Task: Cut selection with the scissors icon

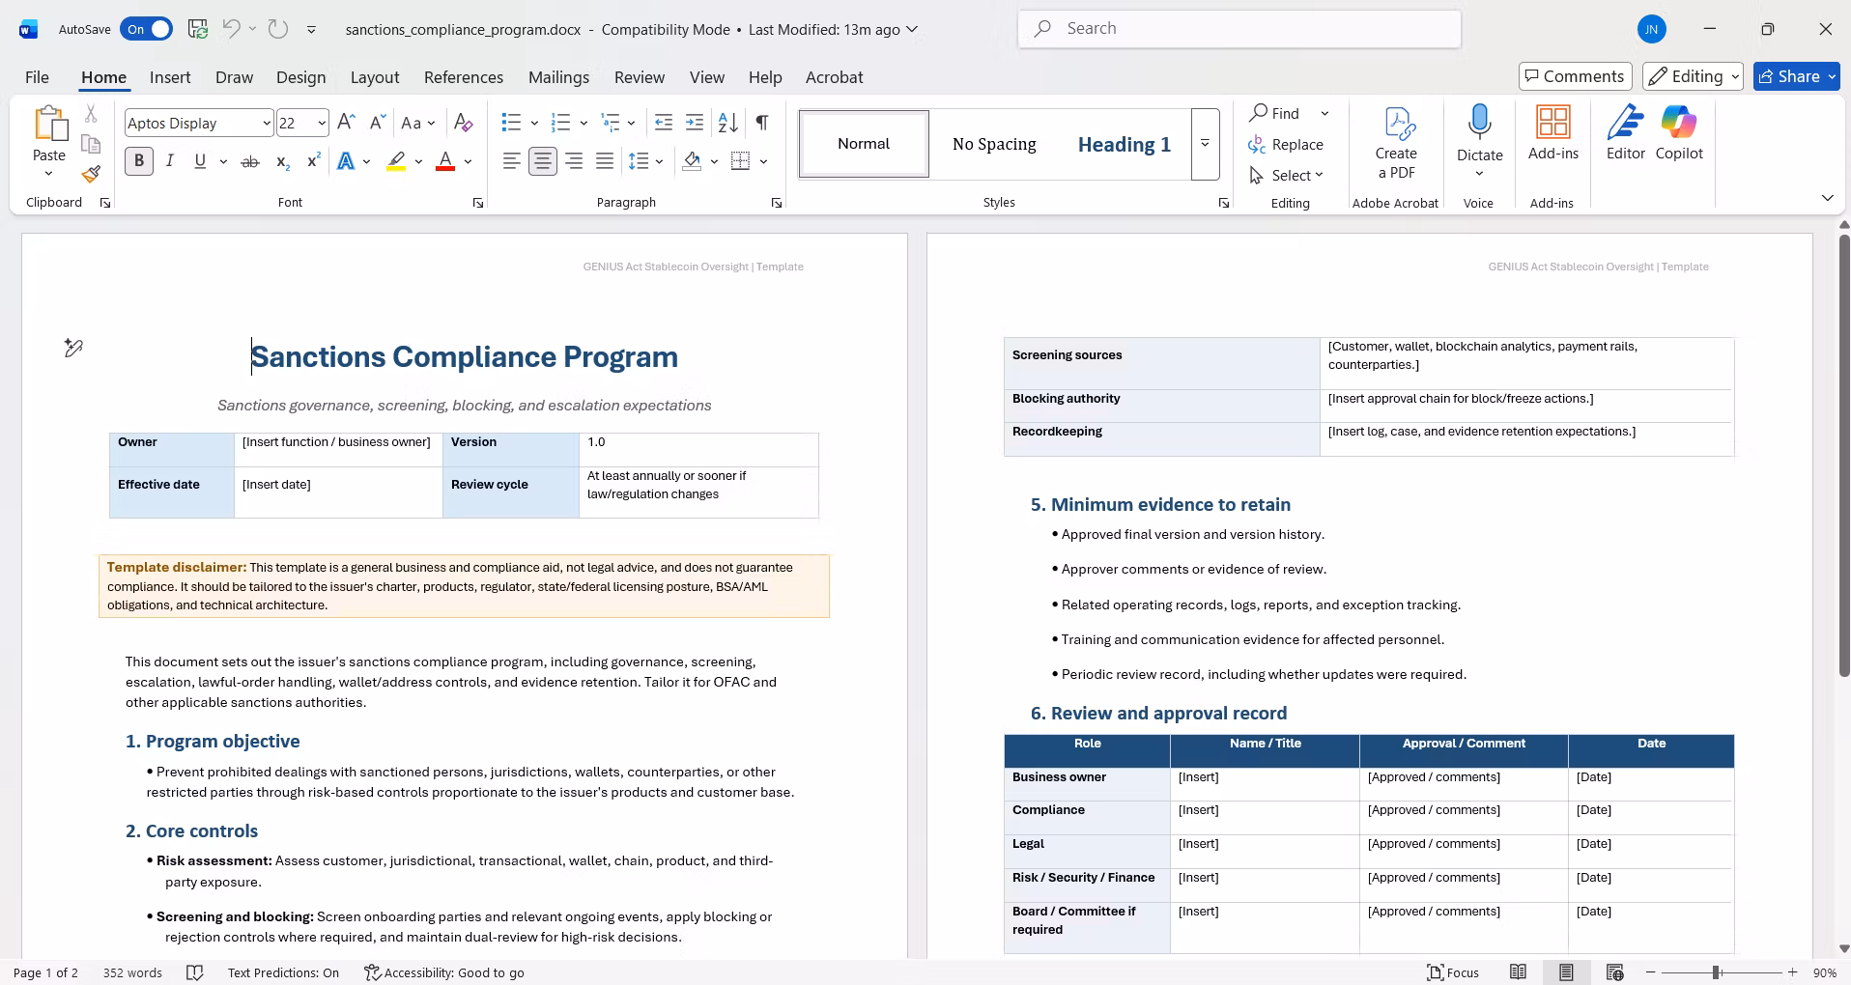Action: tap(91, 114)
